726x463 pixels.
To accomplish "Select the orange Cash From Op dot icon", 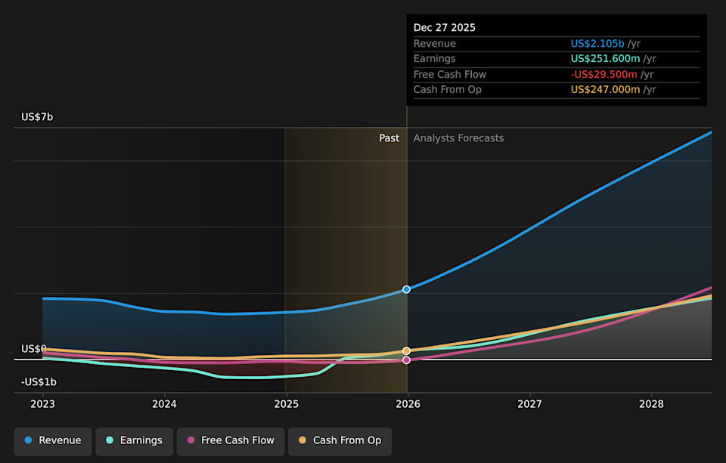I will 301,440.
